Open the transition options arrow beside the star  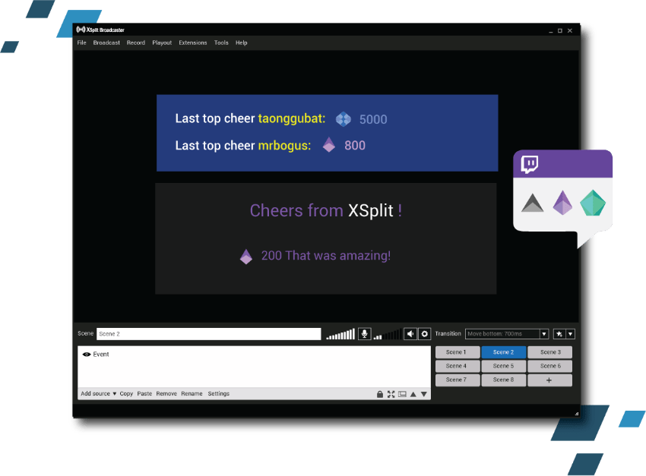tap(571, 333)
